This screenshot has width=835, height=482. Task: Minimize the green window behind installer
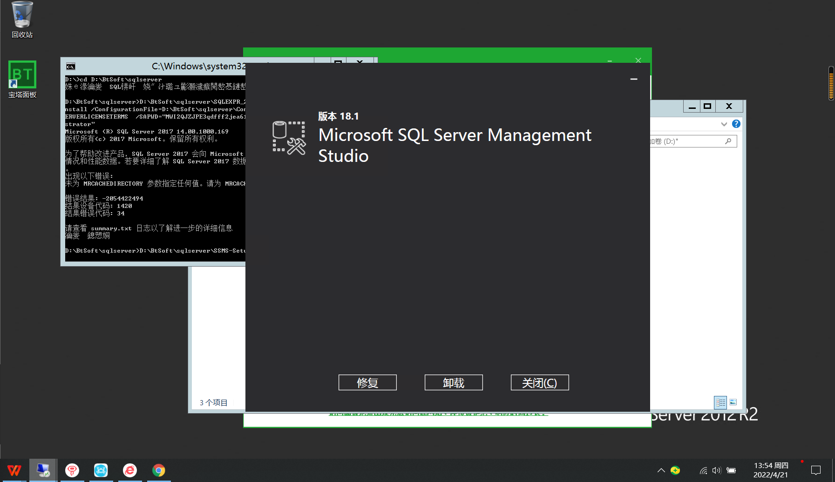pyautogui.click(x=610, y=60)
